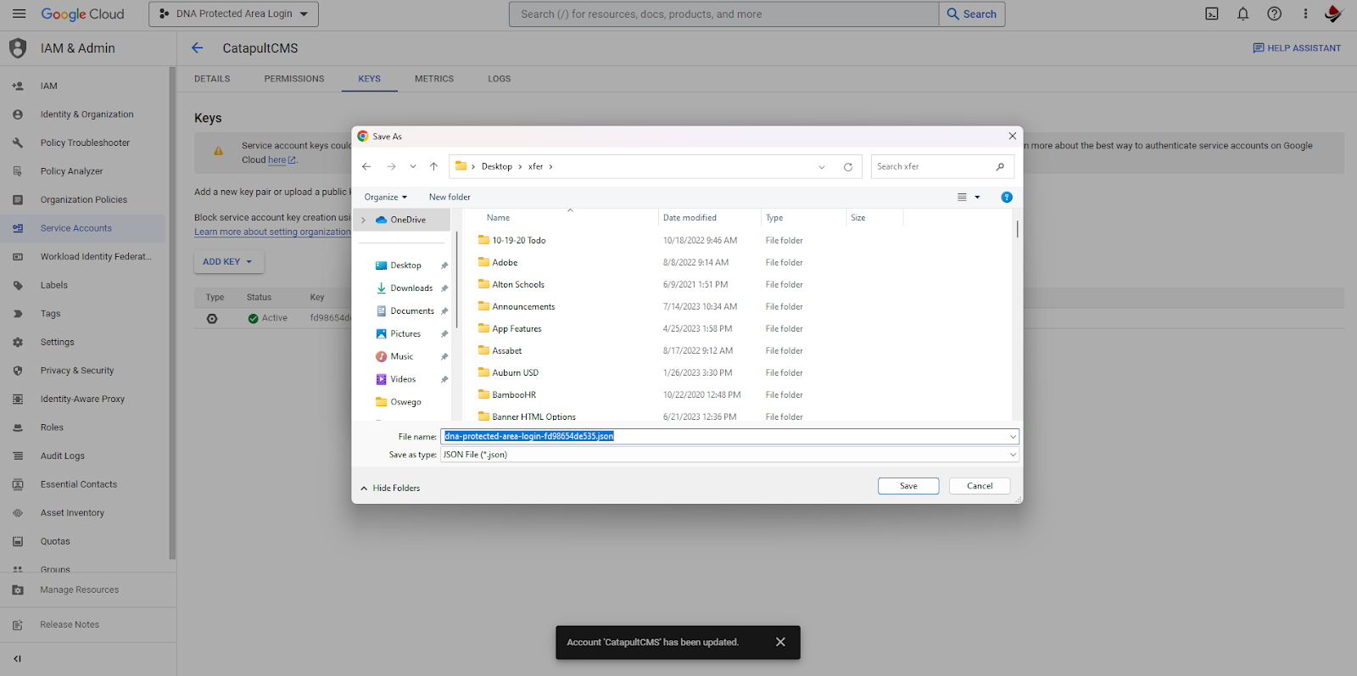Viewport: 1357px width, 676px height.
Task: Refresh the xfer folder listing
Action: pyautogui.click(x=847, y=167)
